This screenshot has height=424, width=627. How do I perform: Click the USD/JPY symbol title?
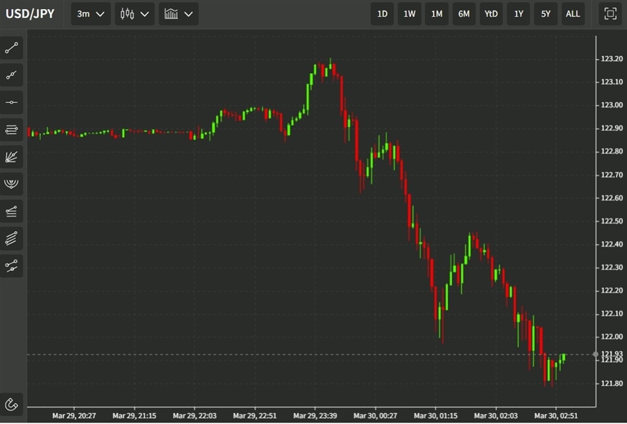tap(30, 14)
